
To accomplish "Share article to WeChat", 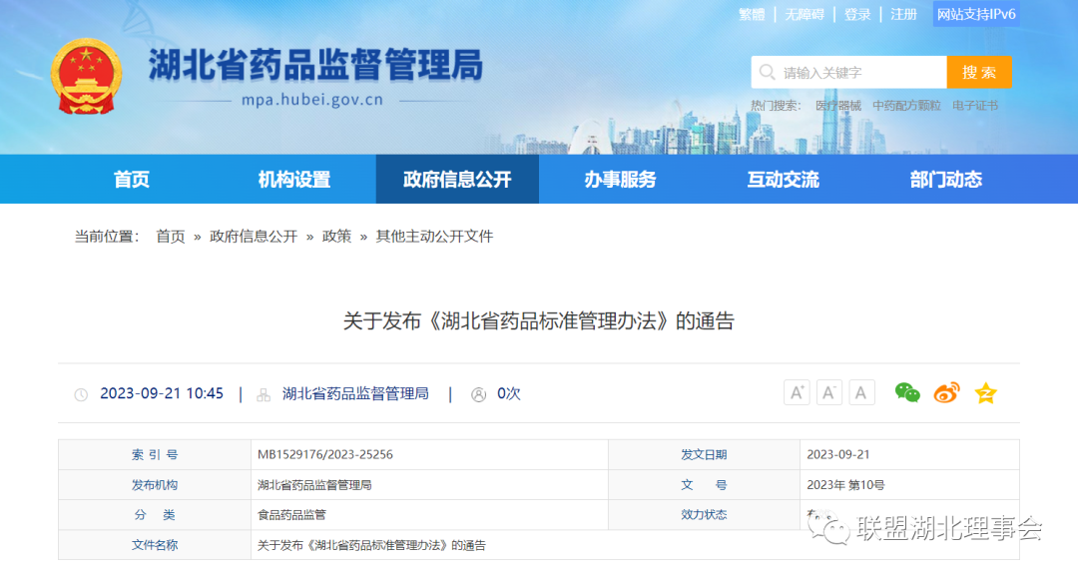I will pyautogui.click(x=907, y=393).
